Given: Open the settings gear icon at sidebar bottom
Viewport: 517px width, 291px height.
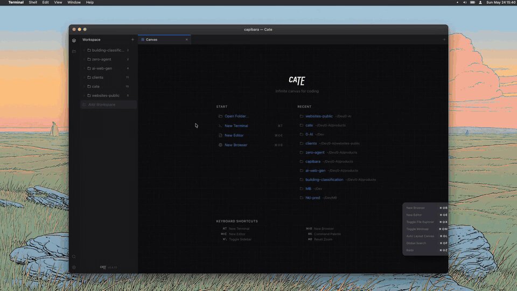Looking at the screenshot, I should tap(74, 267).
